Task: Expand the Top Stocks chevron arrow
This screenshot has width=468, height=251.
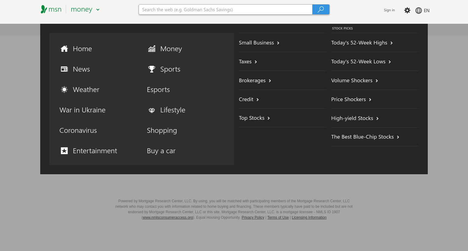Action: [x=269, y=118]
